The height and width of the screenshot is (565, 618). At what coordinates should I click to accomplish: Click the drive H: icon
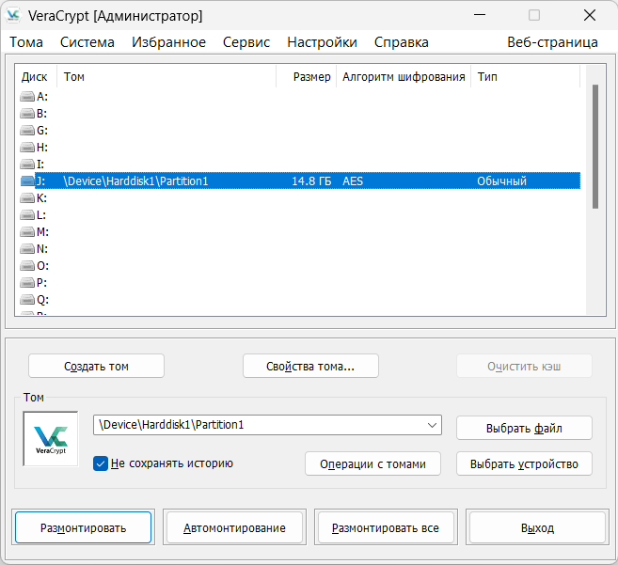27,147
